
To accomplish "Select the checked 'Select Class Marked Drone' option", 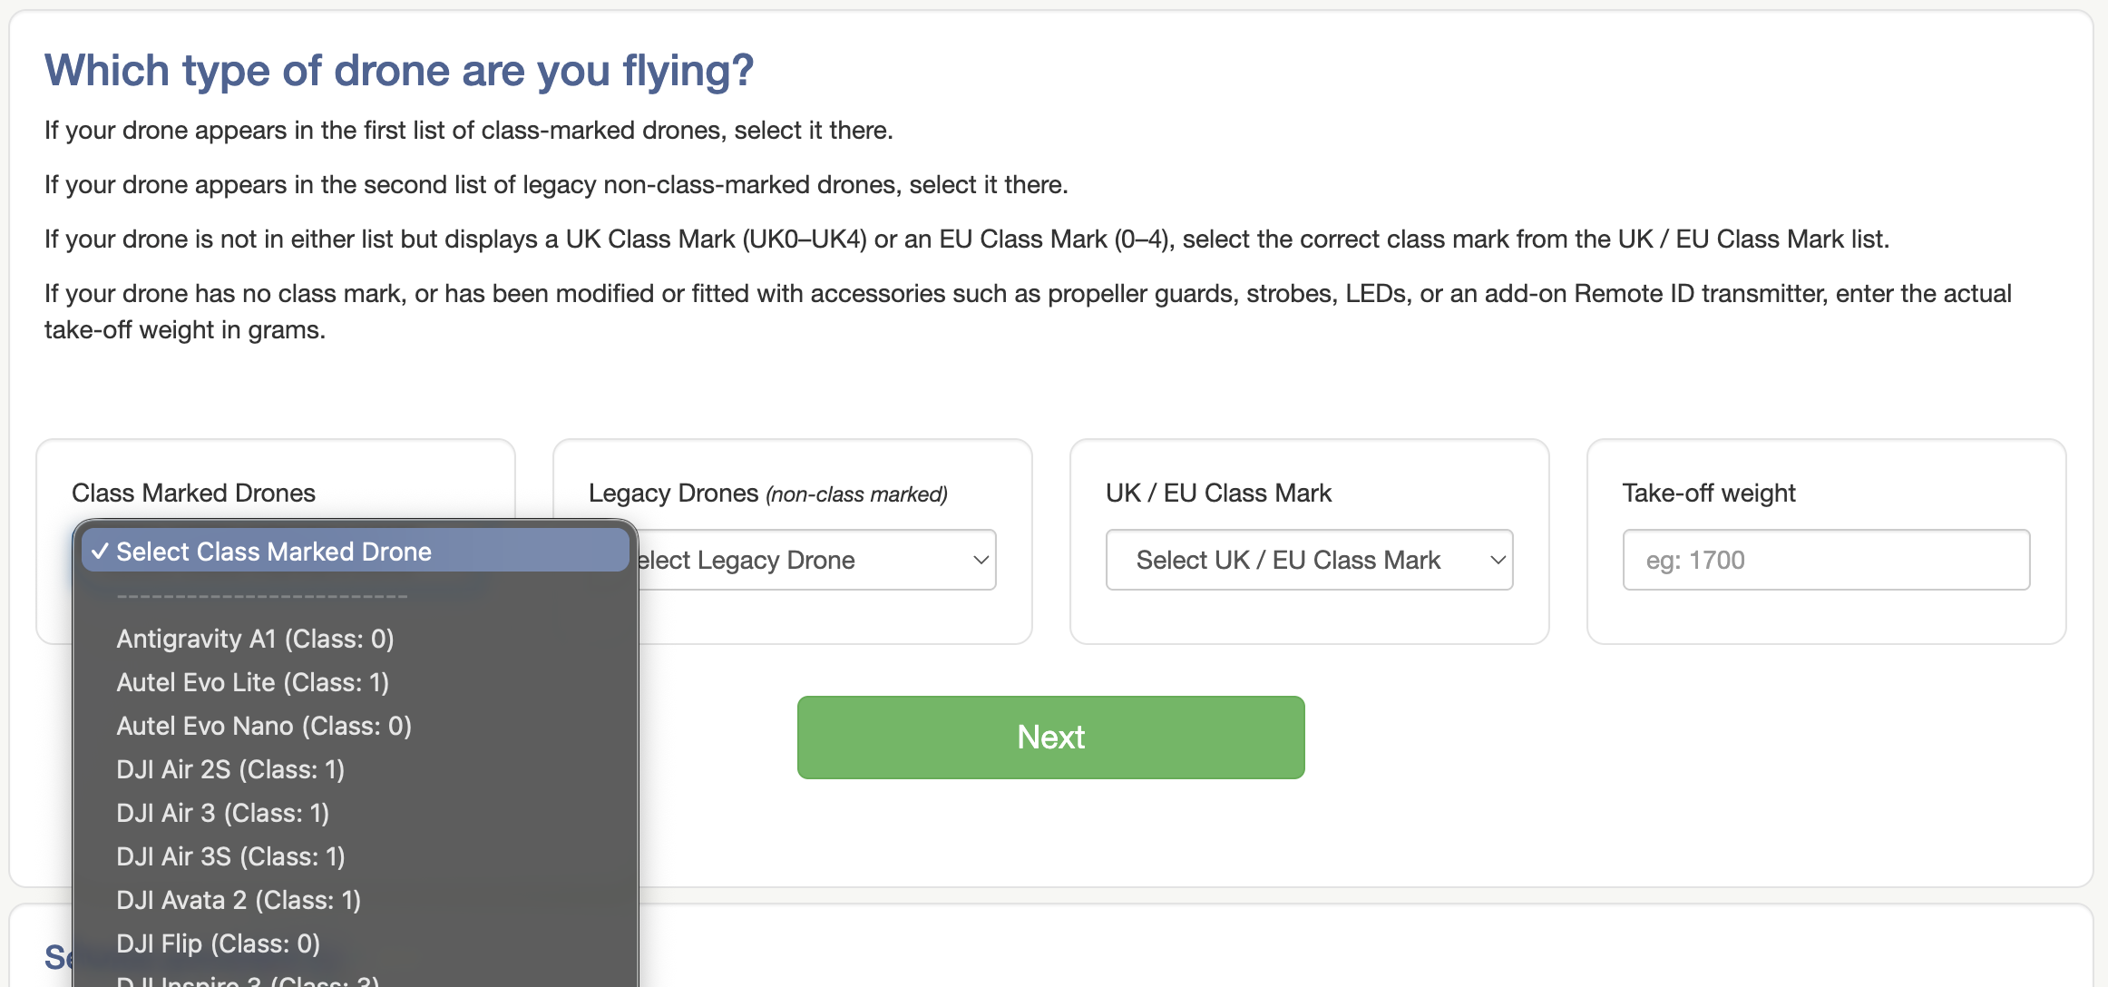I will (273, 552).
